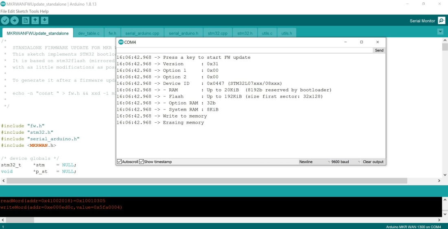Click the 'Erasing memory' output line
This screenshot has width=448, height=229.
click(160, 123)
